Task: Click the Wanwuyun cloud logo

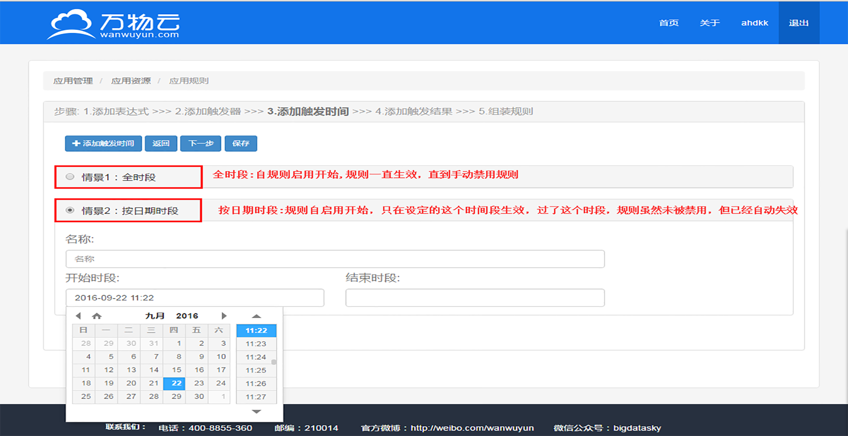Action: (x=114, y=24)
